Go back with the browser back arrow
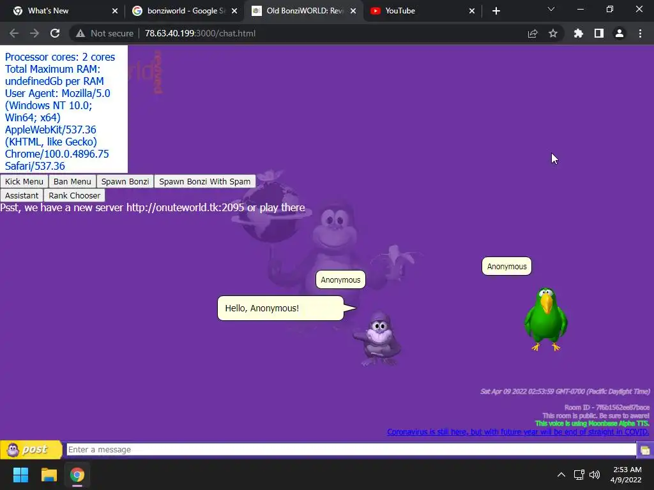654x490 pixels. coord(14,33)
